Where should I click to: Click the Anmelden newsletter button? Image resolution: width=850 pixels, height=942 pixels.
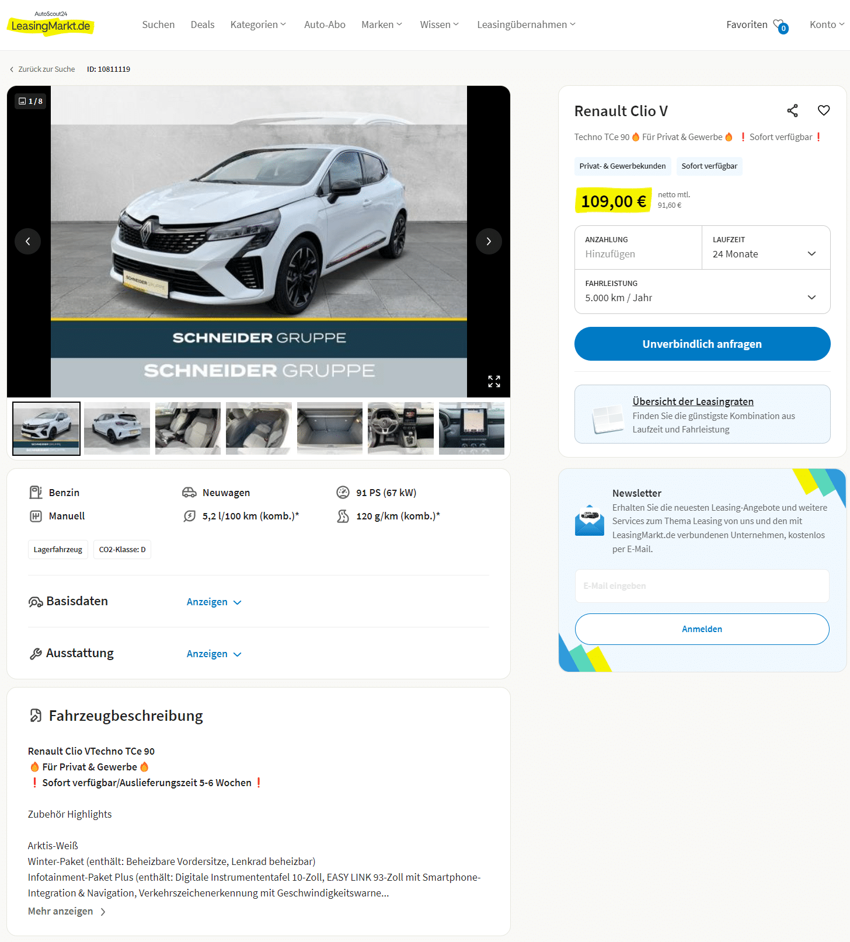coord(702,629)
